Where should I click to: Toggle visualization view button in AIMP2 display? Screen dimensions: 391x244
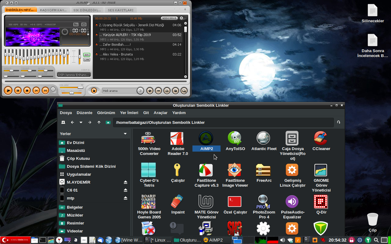click(76, 24)
